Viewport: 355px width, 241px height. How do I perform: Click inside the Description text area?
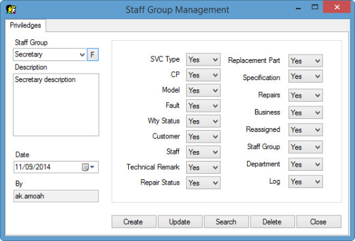[x=56, y=104]
